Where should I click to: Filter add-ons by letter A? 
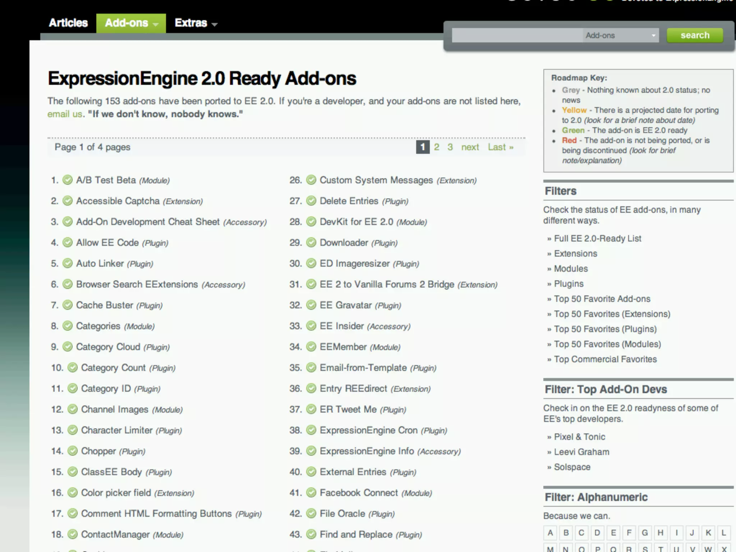pyautogui.click(x=550, y=533)
